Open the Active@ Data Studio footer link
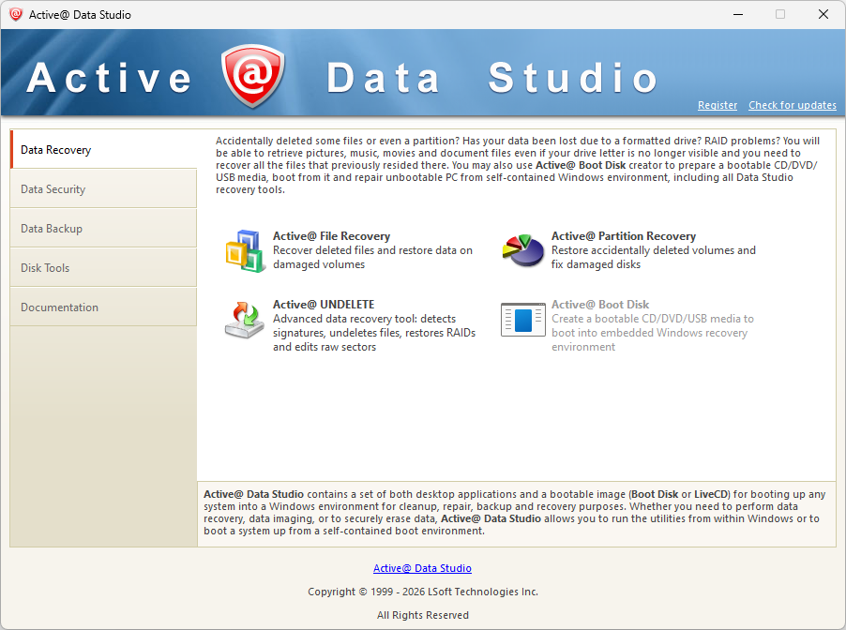The image size is (846, 630). pos(422,568)
